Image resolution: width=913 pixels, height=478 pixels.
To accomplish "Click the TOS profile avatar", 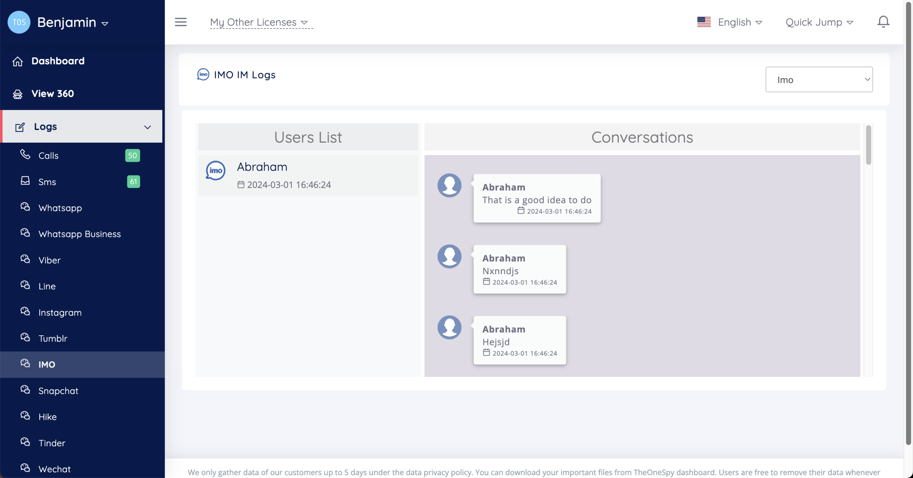I will coord(19,22).
